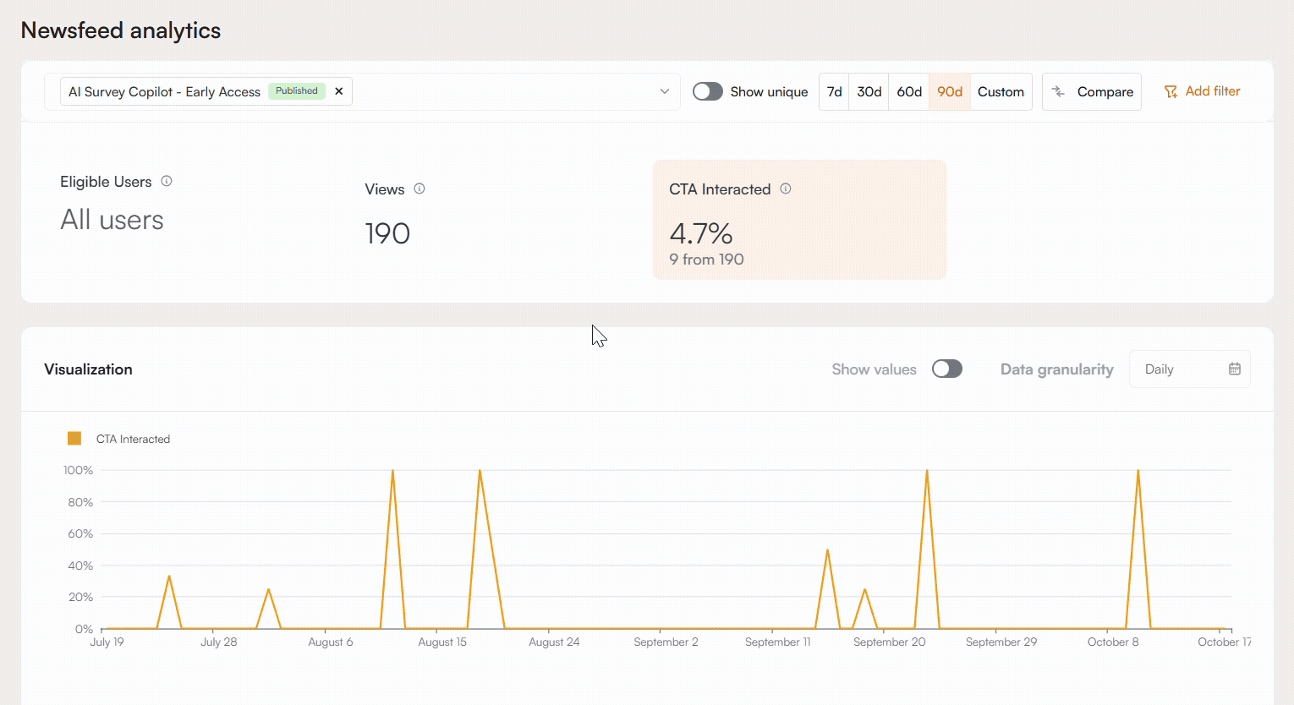Select the CTA Interacted metric card

click(x=799, y=220)
